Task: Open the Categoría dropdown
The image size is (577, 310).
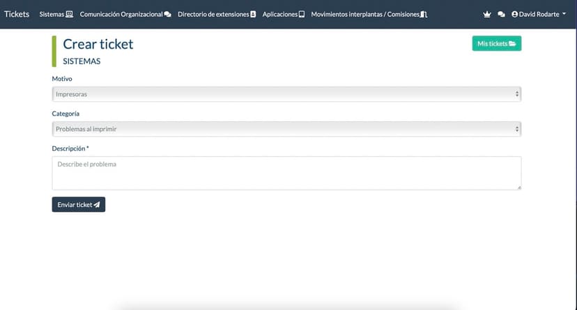Action: point(286,129)
